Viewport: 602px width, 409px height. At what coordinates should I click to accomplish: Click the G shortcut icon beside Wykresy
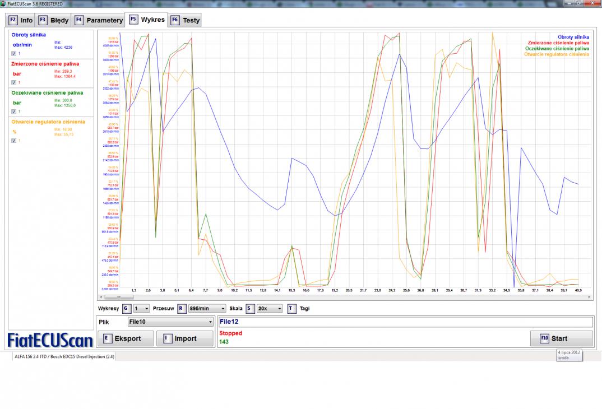(126, 308)
